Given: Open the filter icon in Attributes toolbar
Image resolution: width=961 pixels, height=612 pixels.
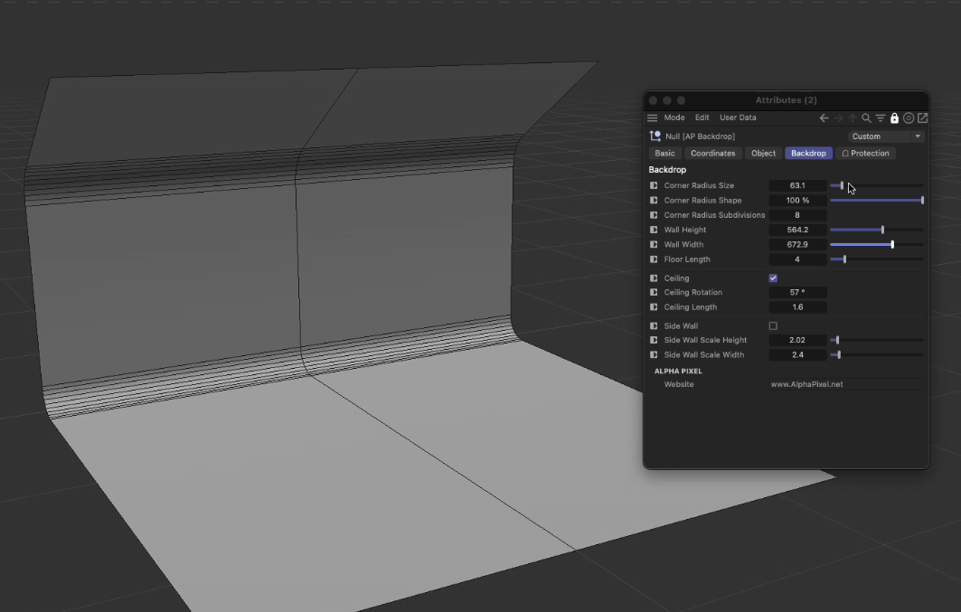Looking at the screenshot, I should click(881, 118).
